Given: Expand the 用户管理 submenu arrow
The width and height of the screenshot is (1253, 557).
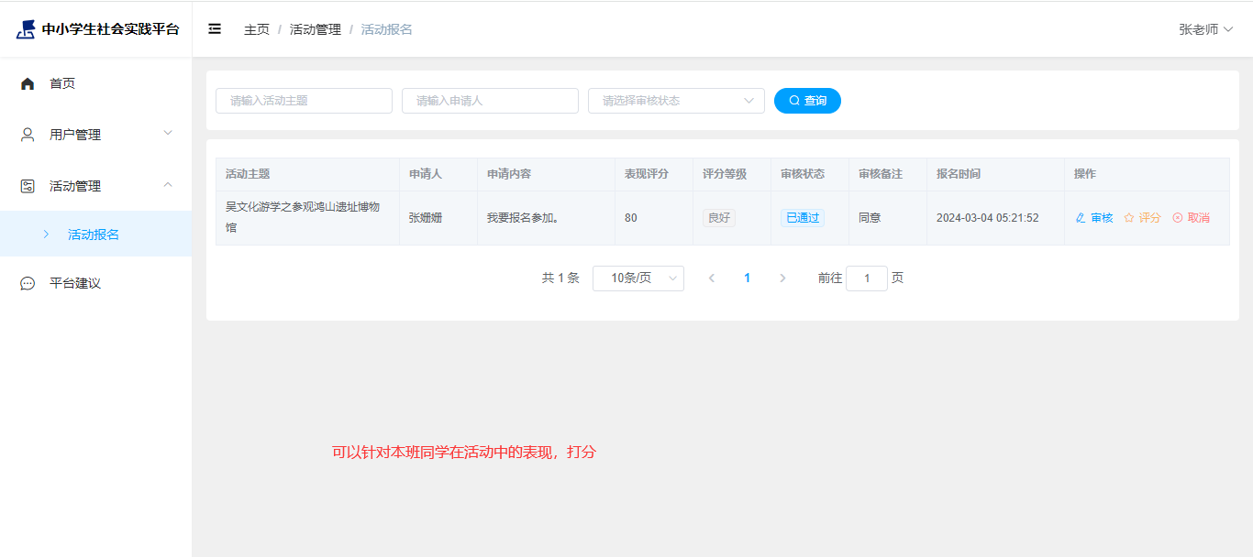Looking at the screenshot, I should point(168,134).
